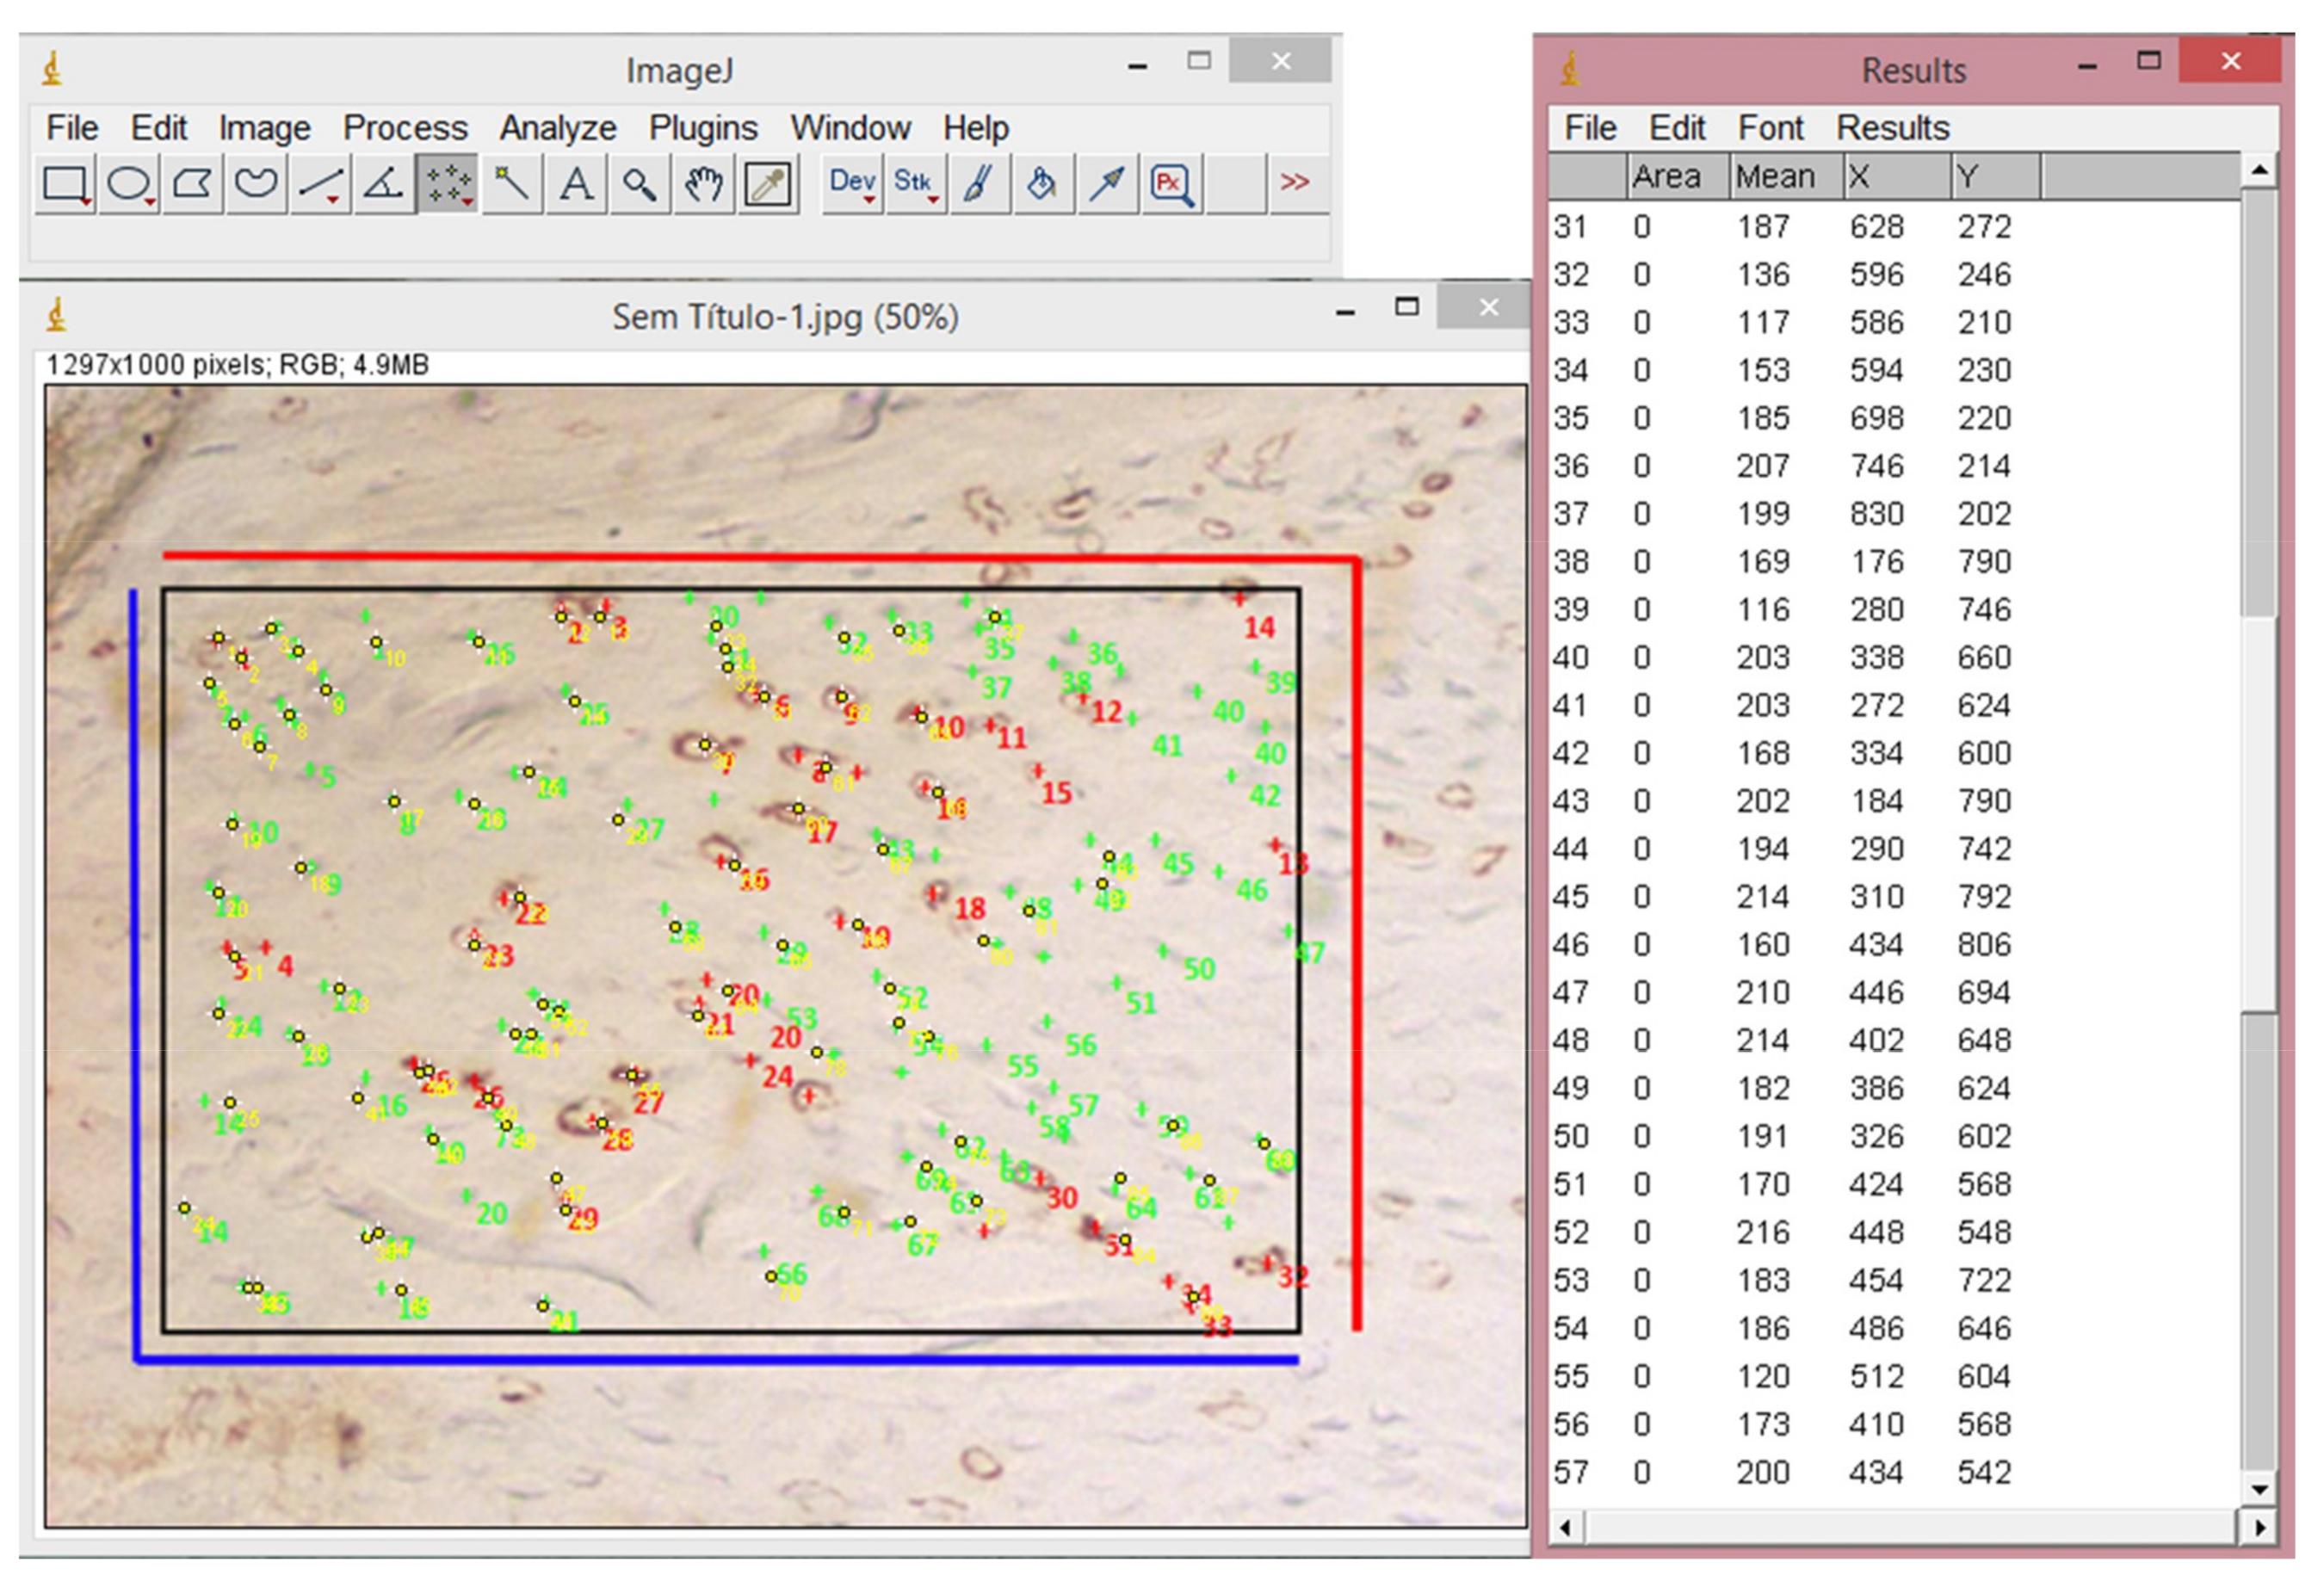
Task: Click the Mean column header
Action: [1775, 177]
